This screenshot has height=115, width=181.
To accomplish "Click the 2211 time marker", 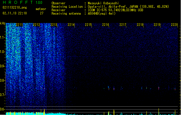I will click(x=19, y=25).
